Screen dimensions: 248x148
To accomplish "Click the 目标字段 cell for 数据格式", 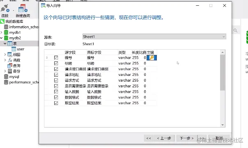I will point(102,98).
